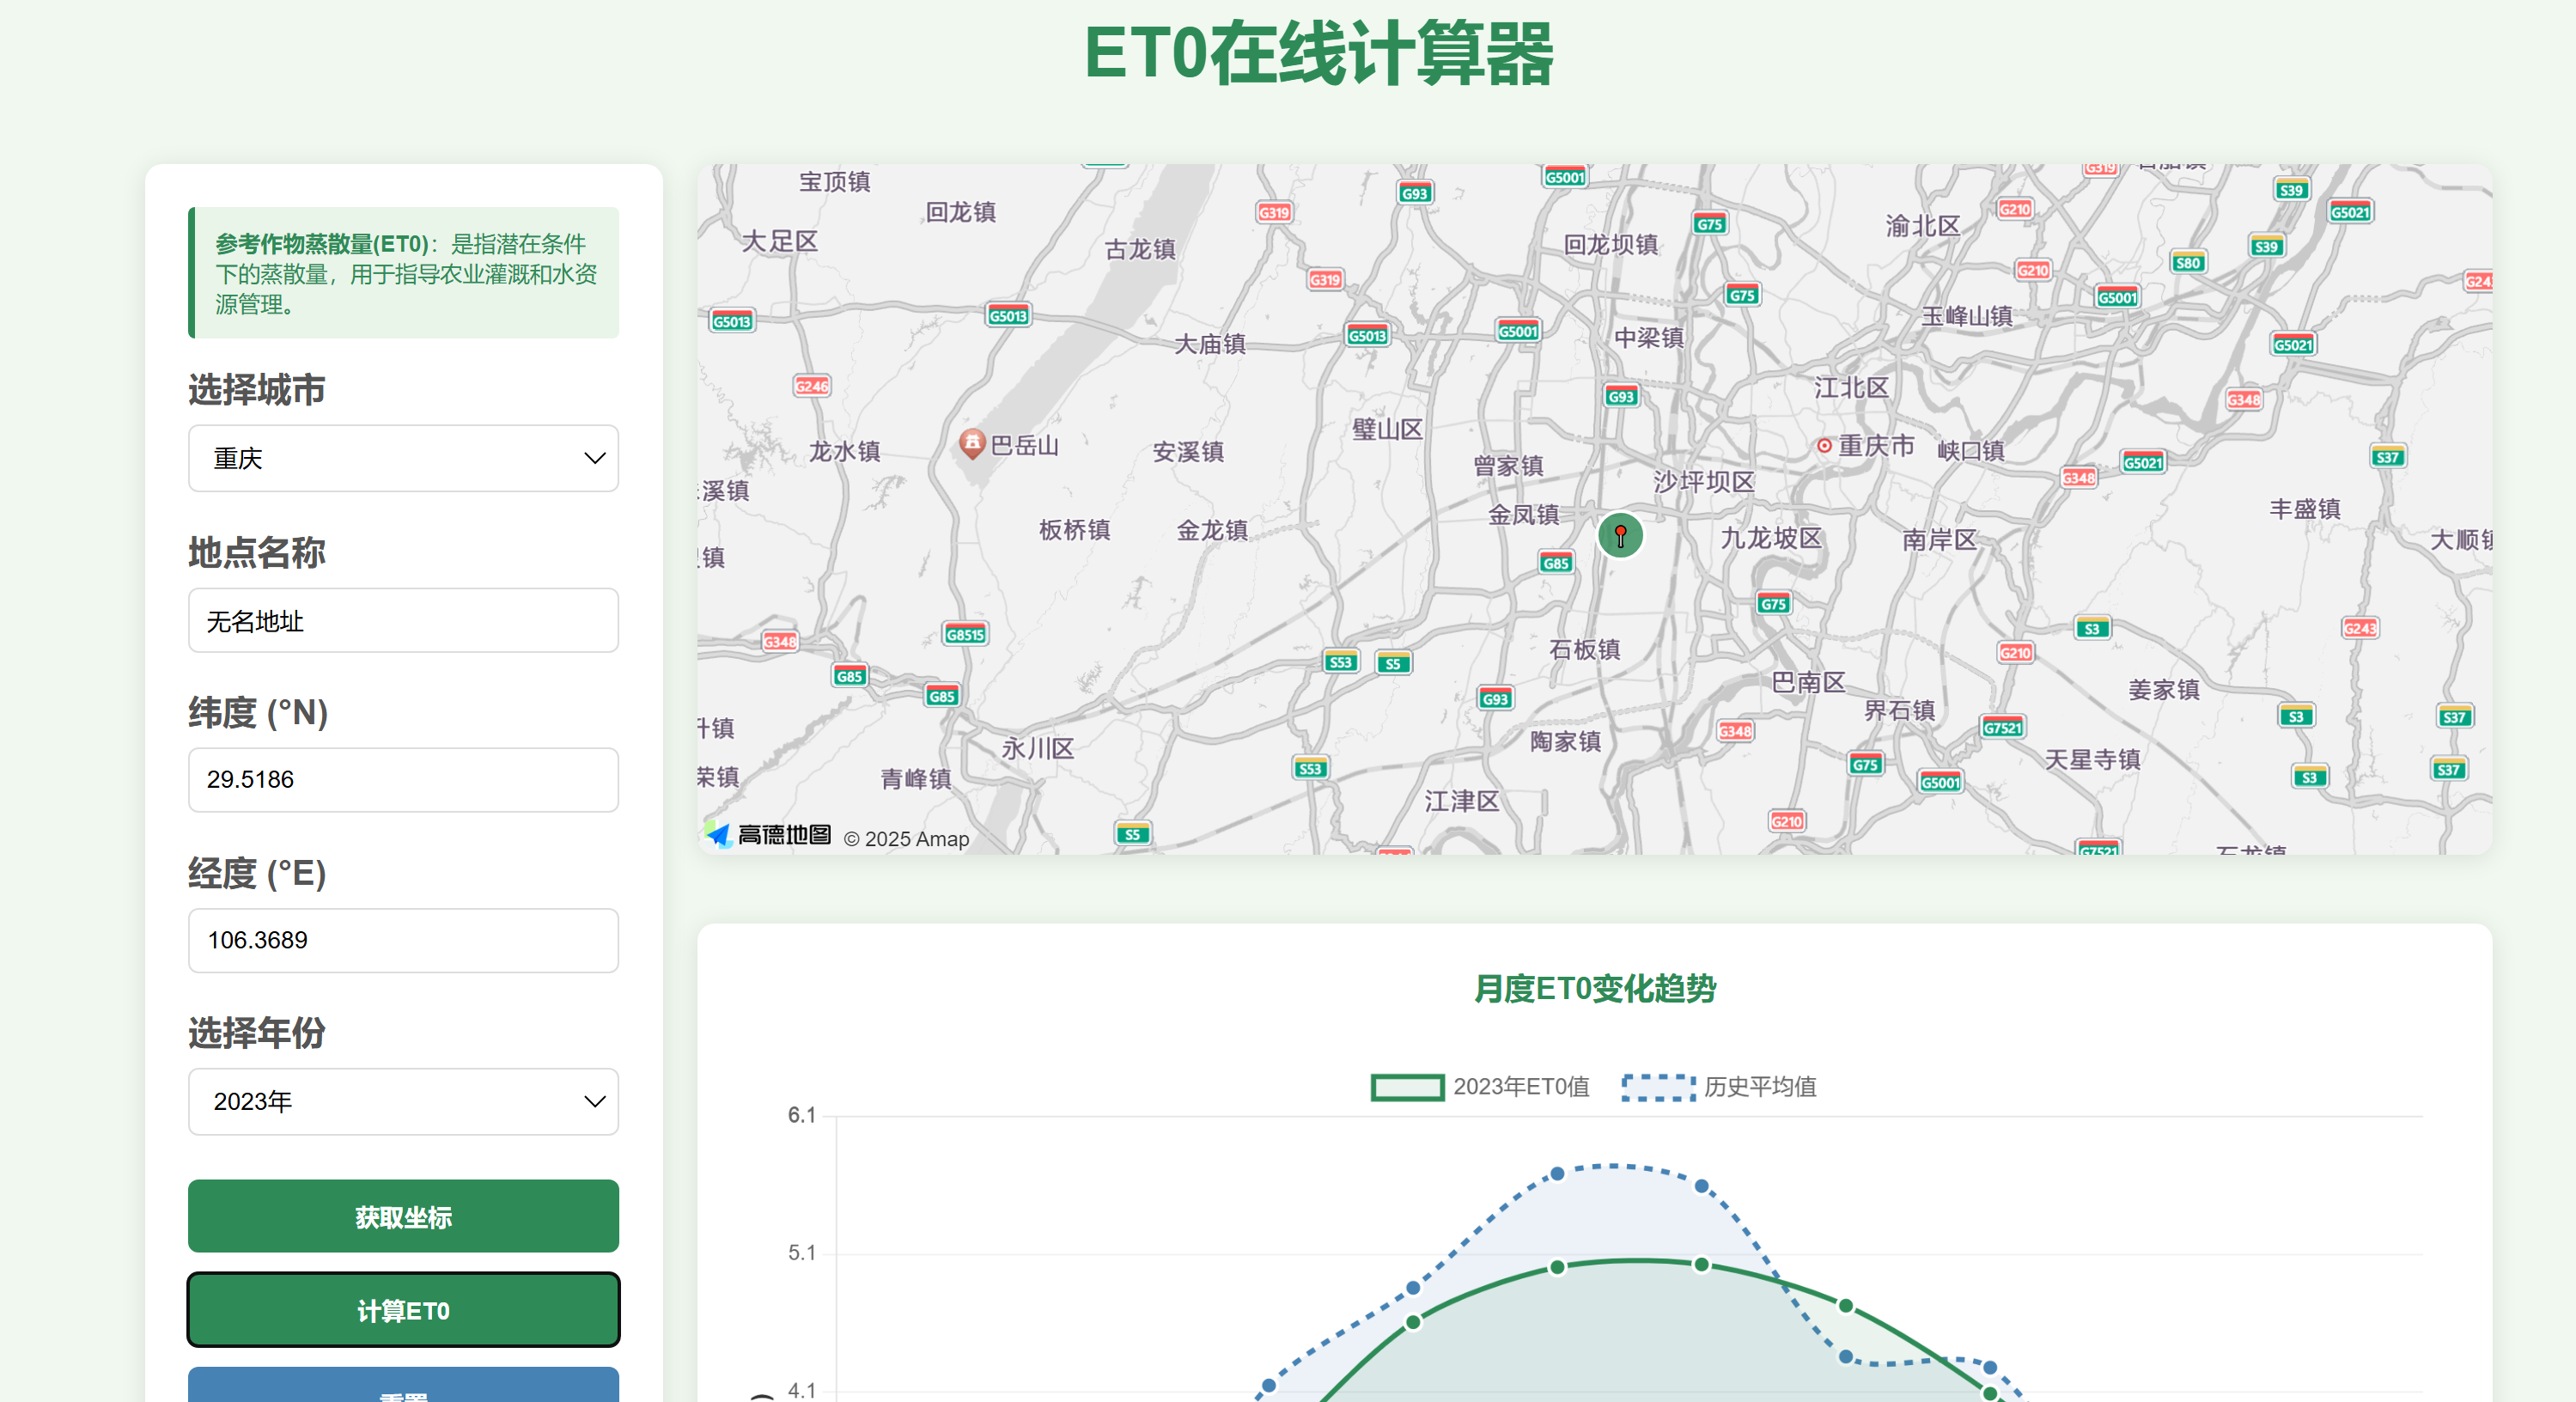Viewport: 2576px width, 1402px height.
Task: Click the G246 road shield on map
Action: coord(811,386)
